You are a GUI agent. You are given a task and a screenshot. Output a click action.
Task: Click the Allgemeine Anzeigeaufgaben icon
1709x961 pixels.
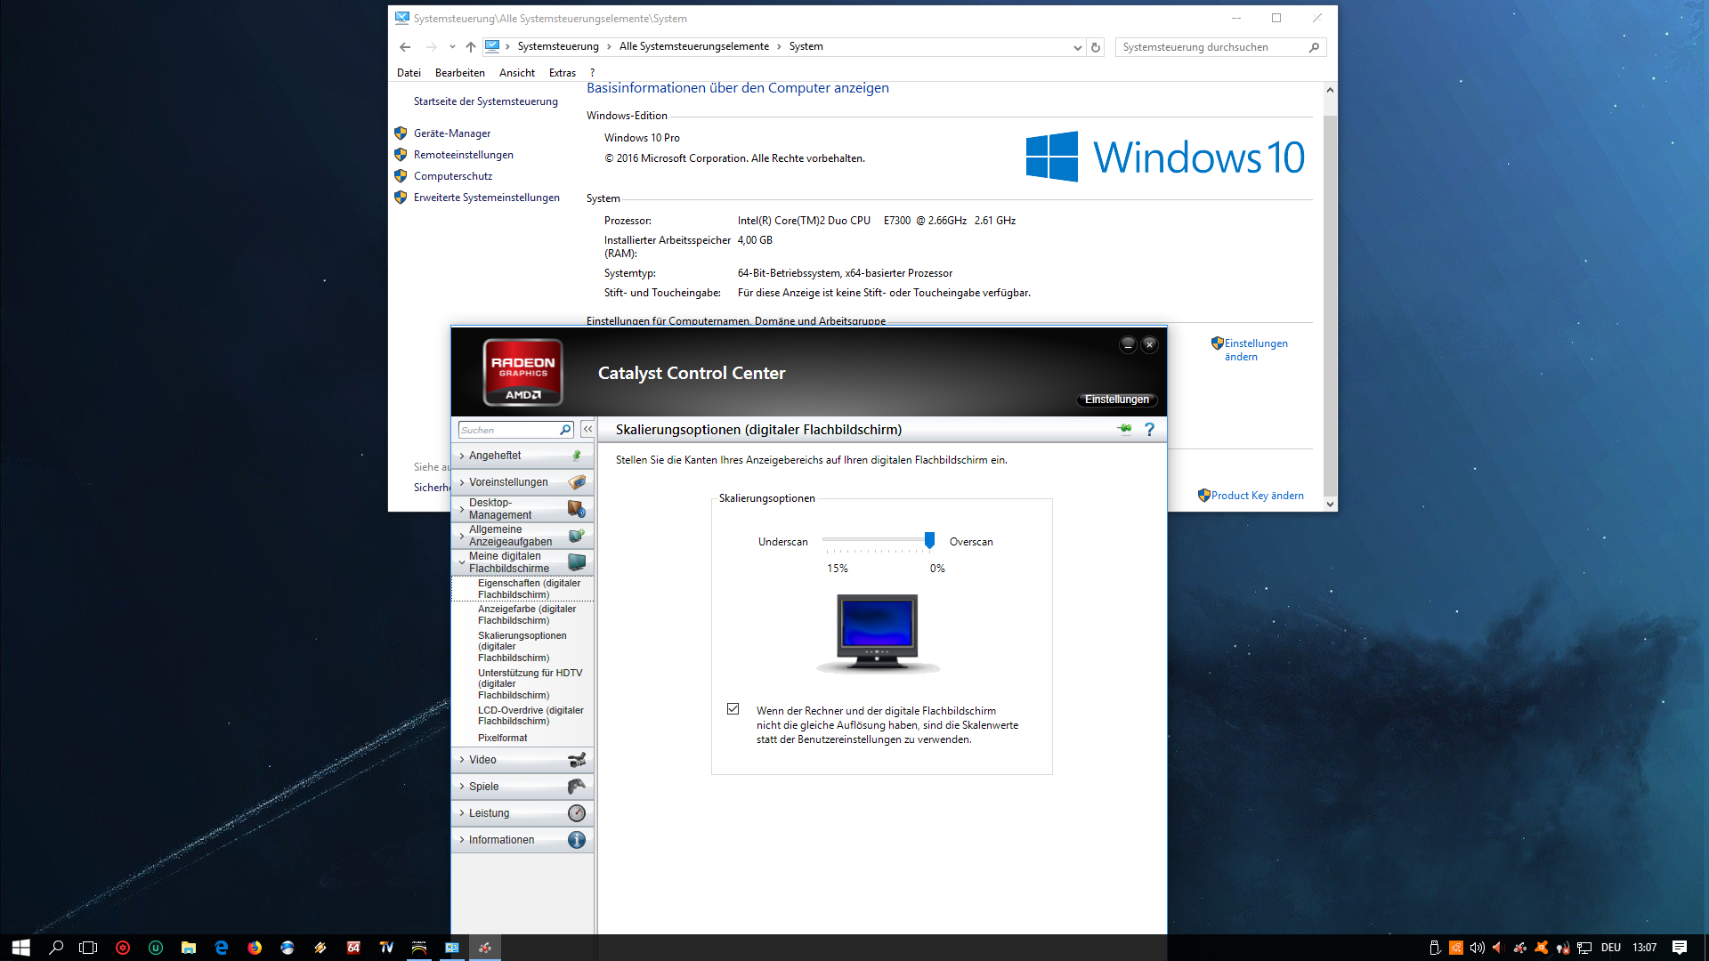[577, 536]
